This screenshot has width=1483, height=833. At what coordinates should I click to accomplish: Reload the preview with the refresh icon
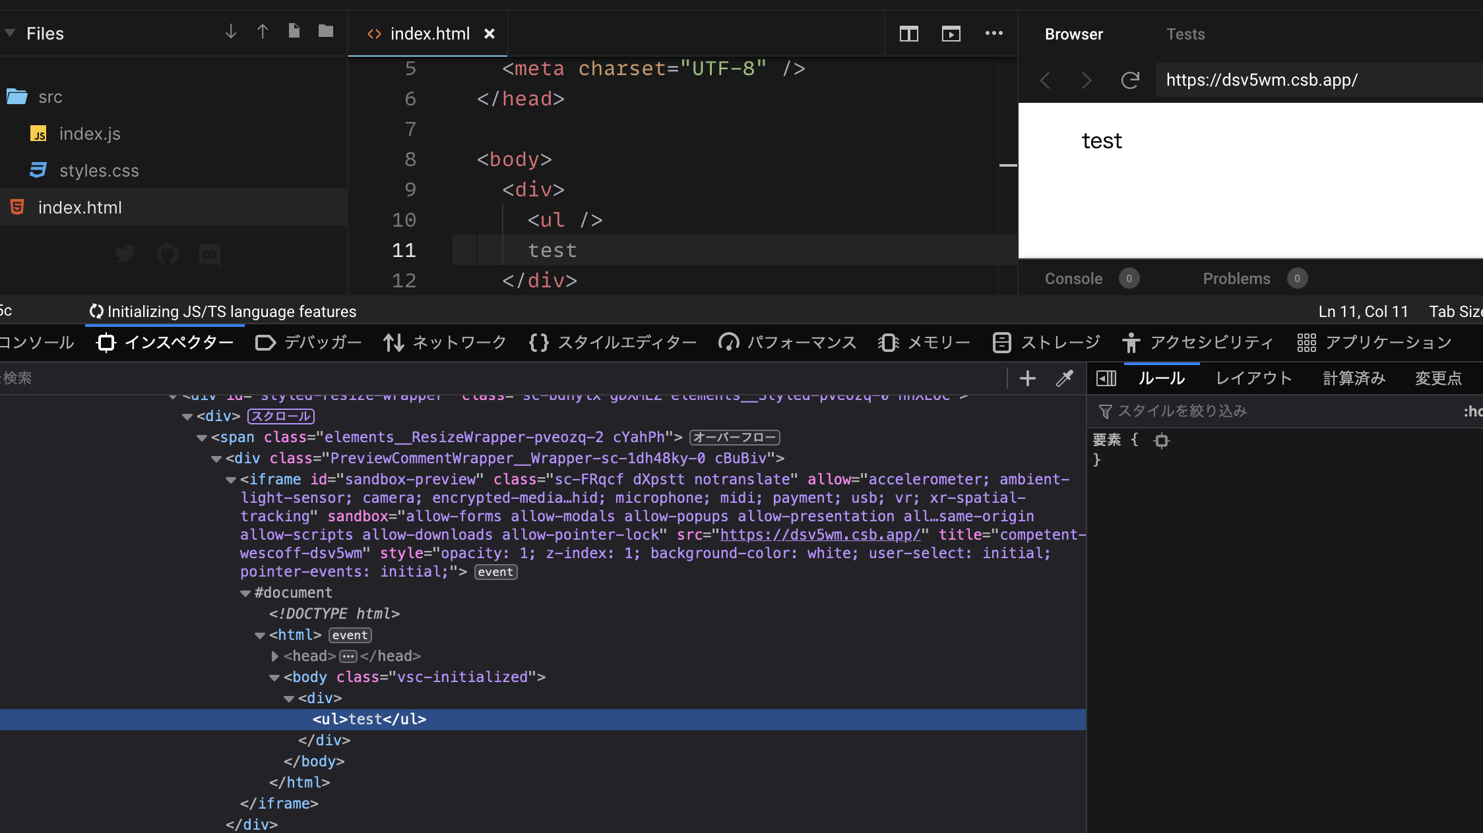1130,80
